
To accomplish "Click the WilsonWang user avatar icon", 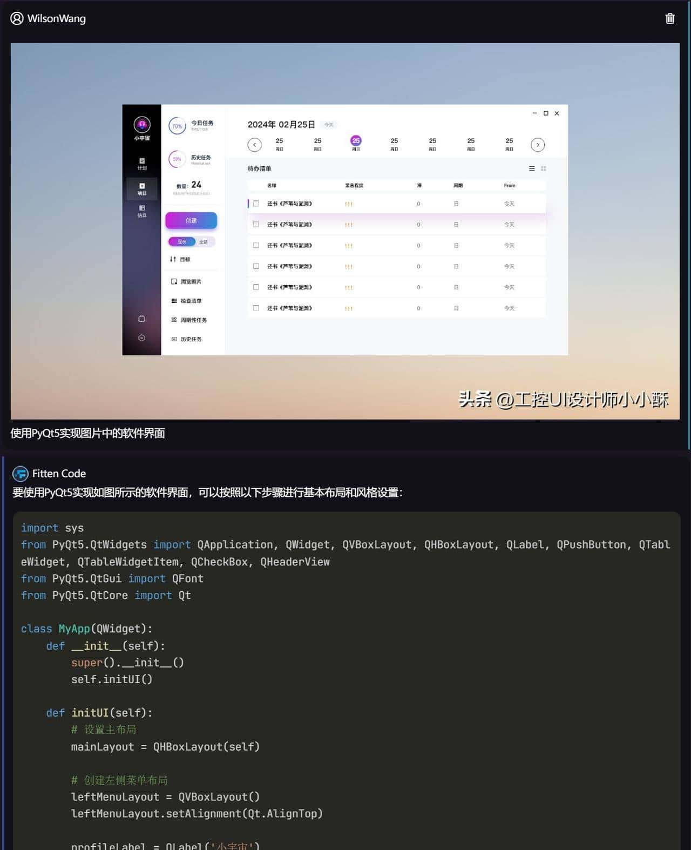I will (x=17, y=18).
